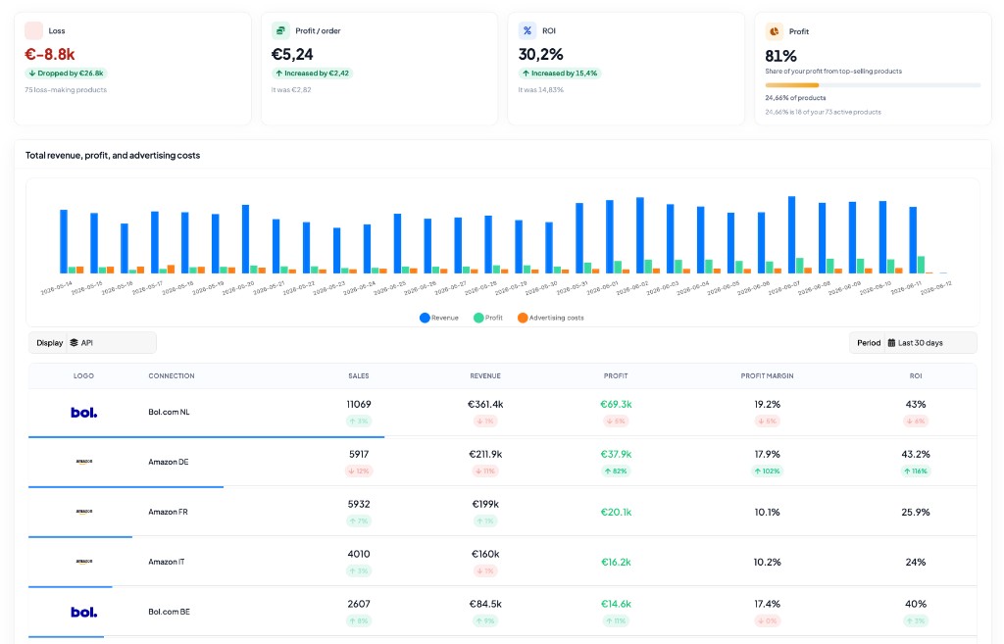
Task: Sort by the CONNECTION column header
Action: pos(172,375)
